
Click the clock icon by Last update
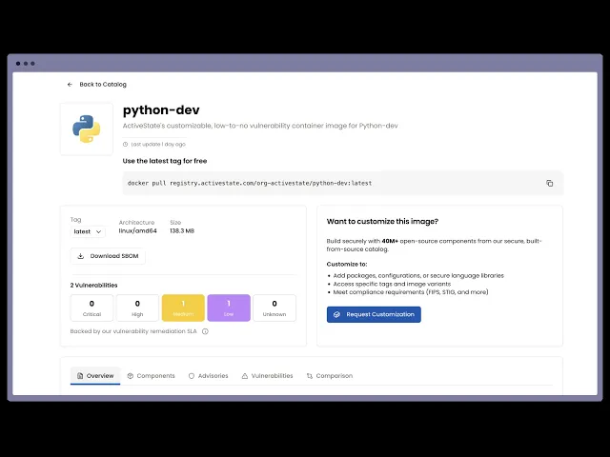125,144
